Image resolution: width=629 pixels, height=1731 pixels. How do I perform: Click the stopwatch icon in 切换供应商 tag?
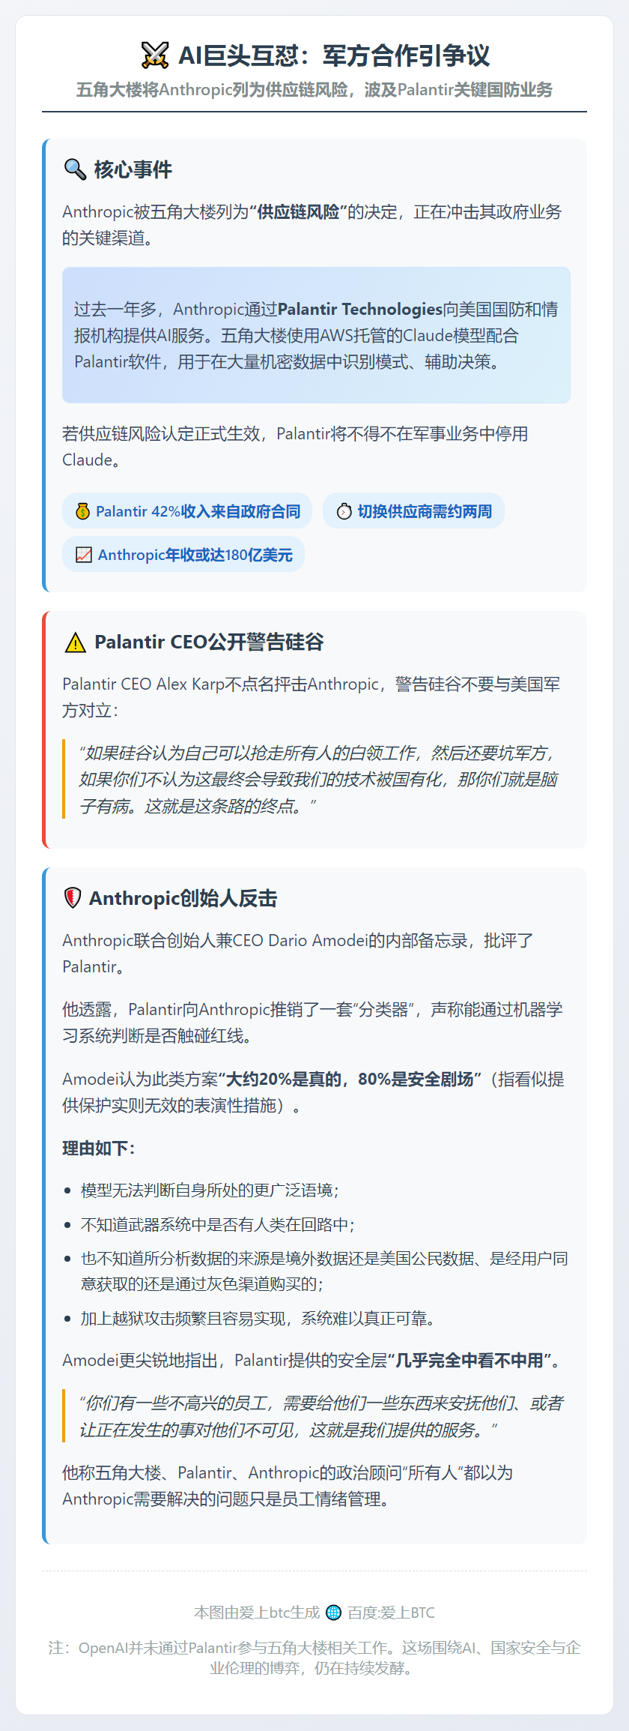[344, 511]
